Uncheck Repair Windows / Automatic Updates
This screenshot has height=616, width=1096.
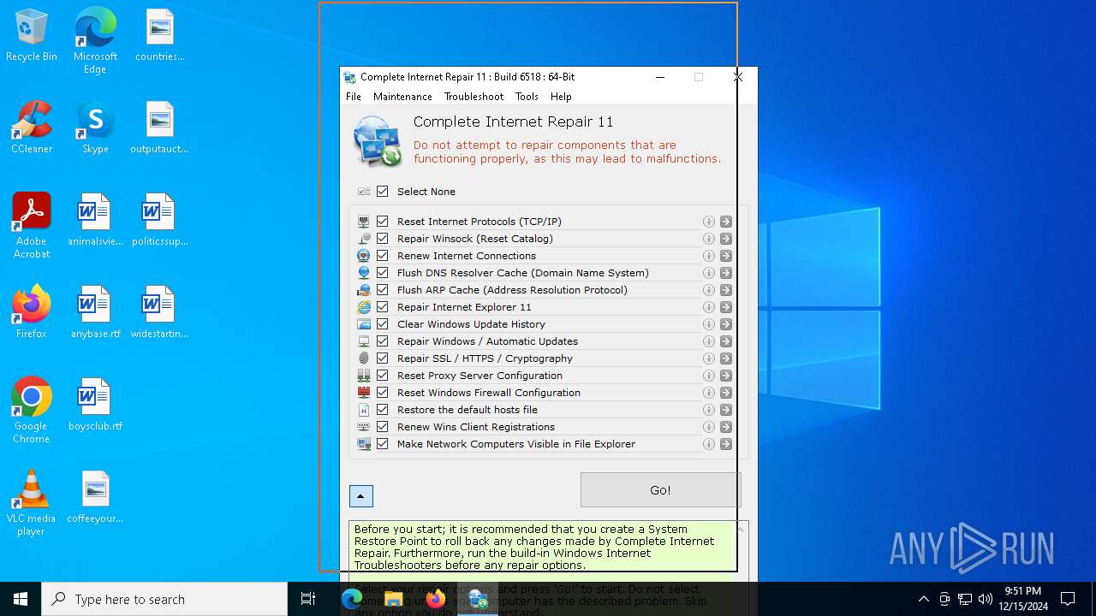383,341
